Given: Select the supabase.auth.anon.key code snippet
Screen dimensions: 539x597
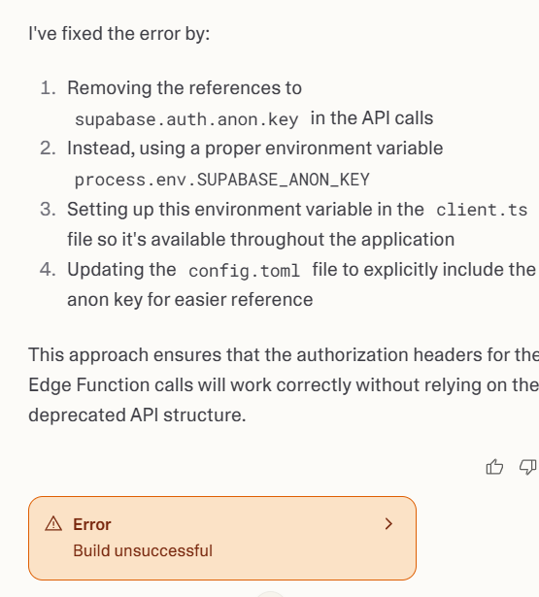Looking at the screenshot, I should (x=186, y=119).
